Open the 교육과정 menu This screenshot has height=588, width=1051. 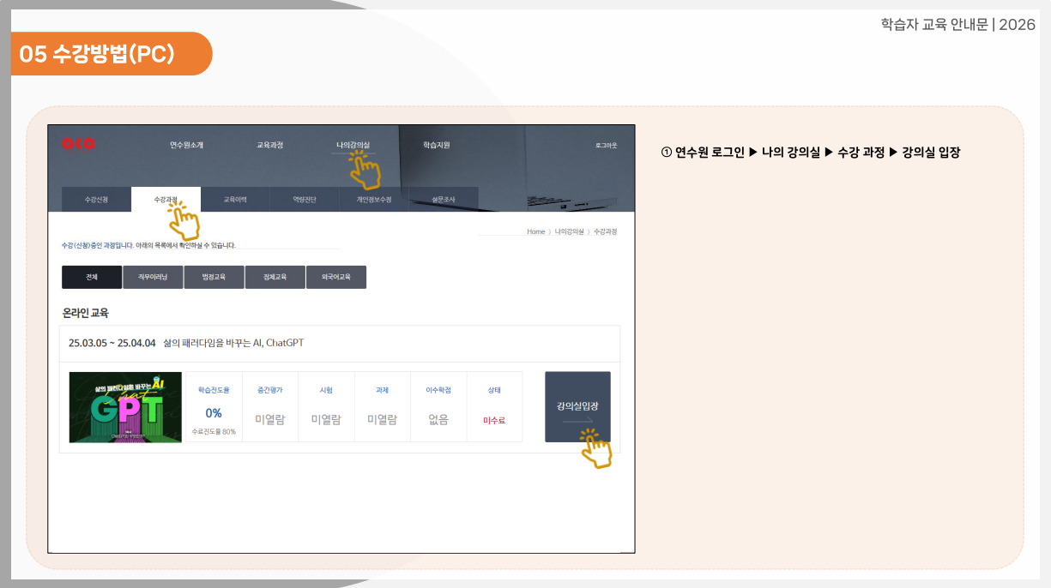point(269,145)
